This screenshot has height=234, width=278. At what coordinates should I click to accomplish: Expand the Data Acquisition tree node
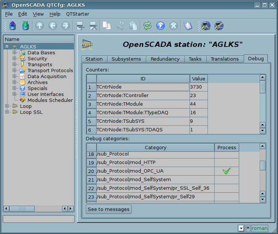14,76
